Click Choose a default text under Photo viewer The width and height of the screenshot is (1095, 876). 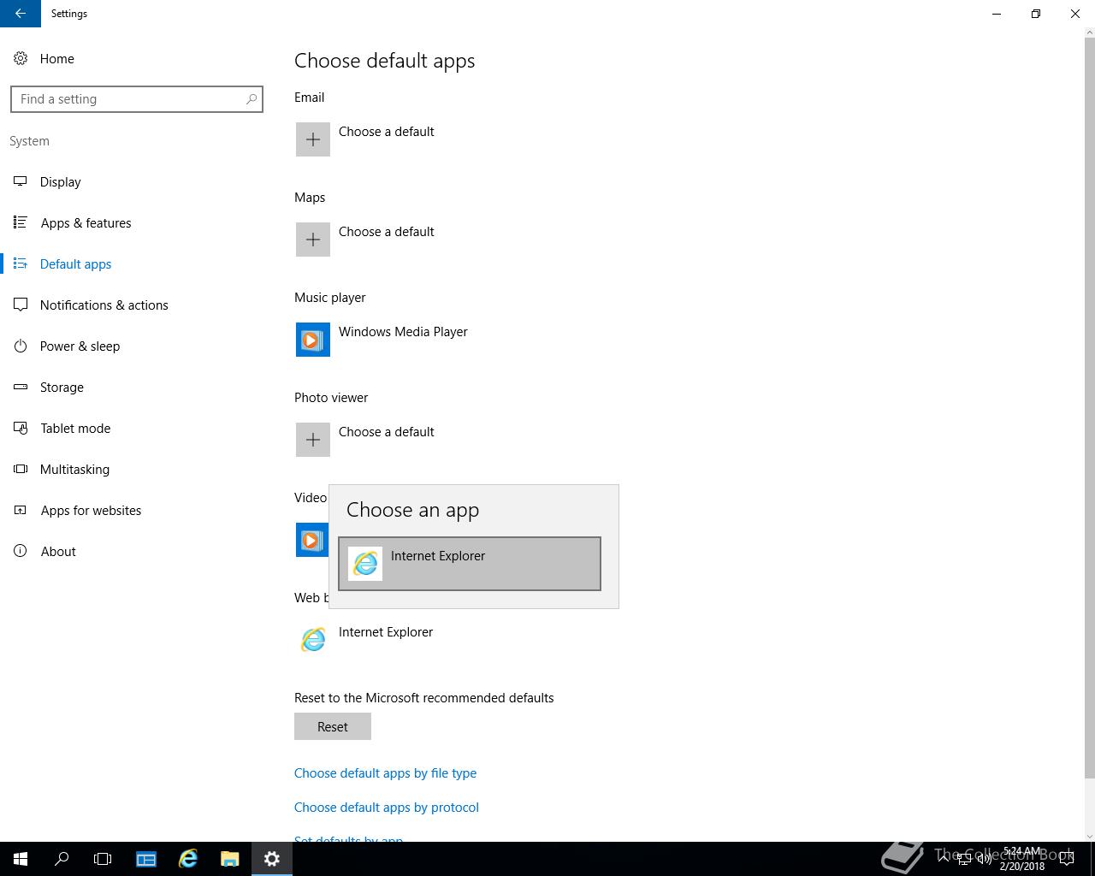387,432
